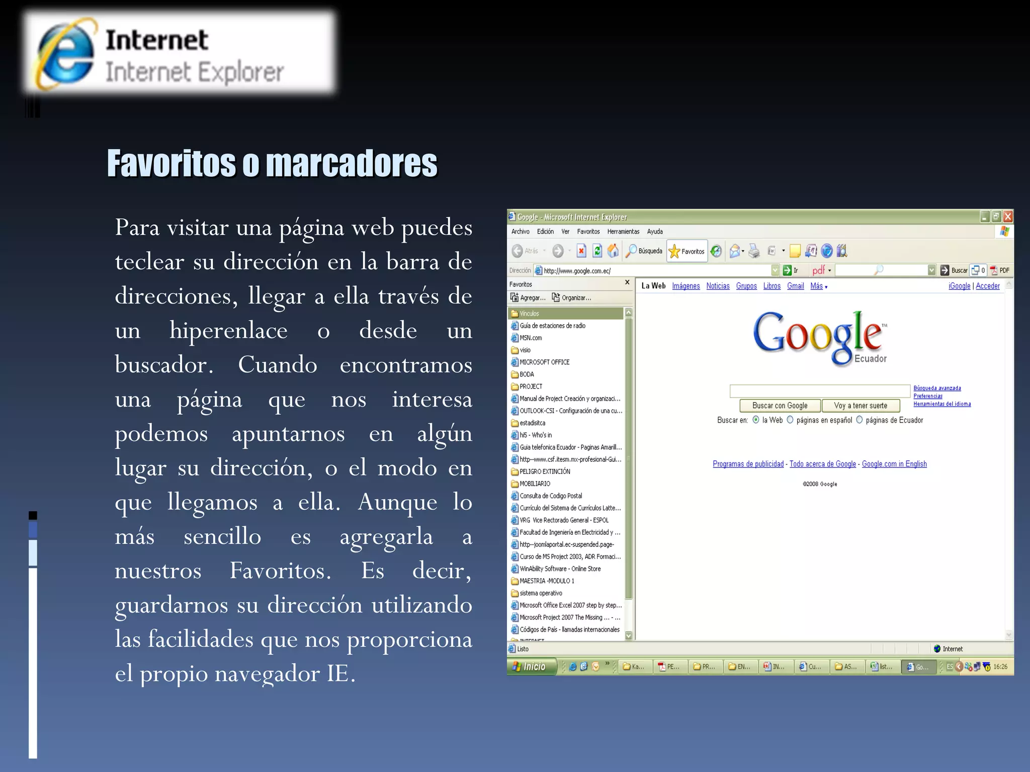Open the Búsqueda search toolbar button
This screenshot has height=772, width=1030.
[644, 251]
